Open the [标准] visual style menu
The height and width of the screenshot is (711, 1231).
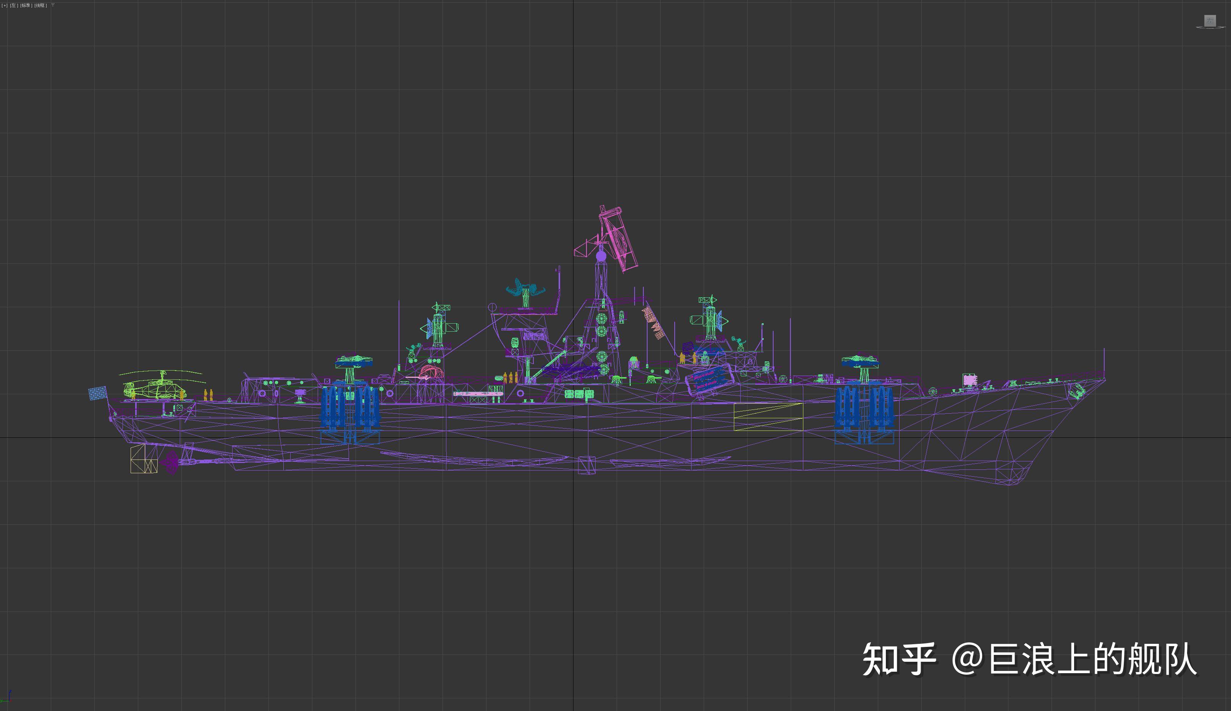(x=26, y=5)
